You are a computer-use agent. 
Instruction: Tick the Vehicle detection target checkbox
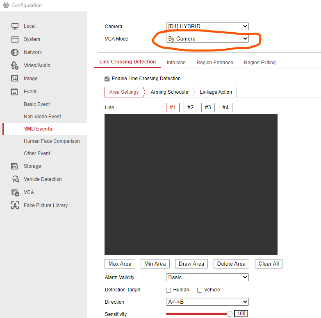click(x=200, y=290)
